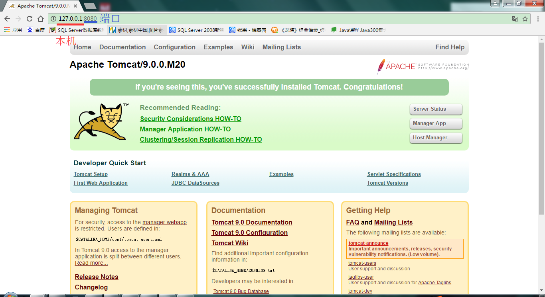
Task: Open the Apache Taglibs link
Action: [x=434, y=283]
